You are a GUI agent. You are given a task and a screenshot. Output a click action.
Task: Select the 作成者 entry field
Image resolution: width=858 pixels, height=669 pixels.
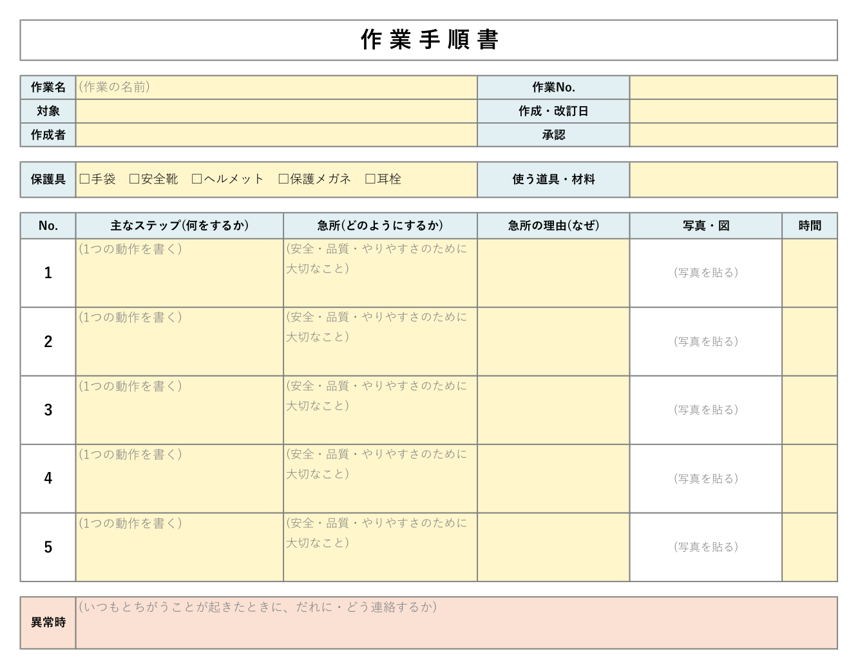[x=276, y=135]
